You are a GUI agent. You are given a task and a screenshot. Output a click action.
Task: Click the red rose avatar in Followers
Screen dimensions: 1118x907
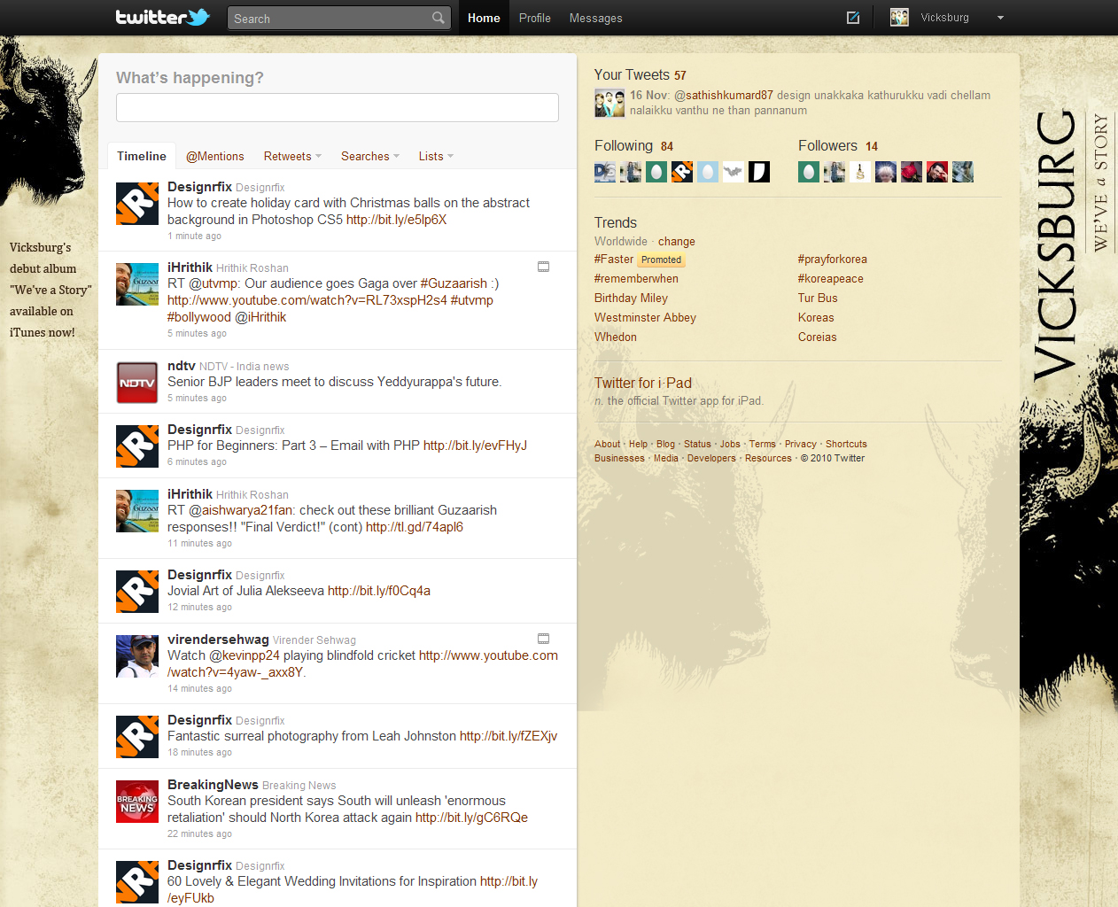click(912, 172)
